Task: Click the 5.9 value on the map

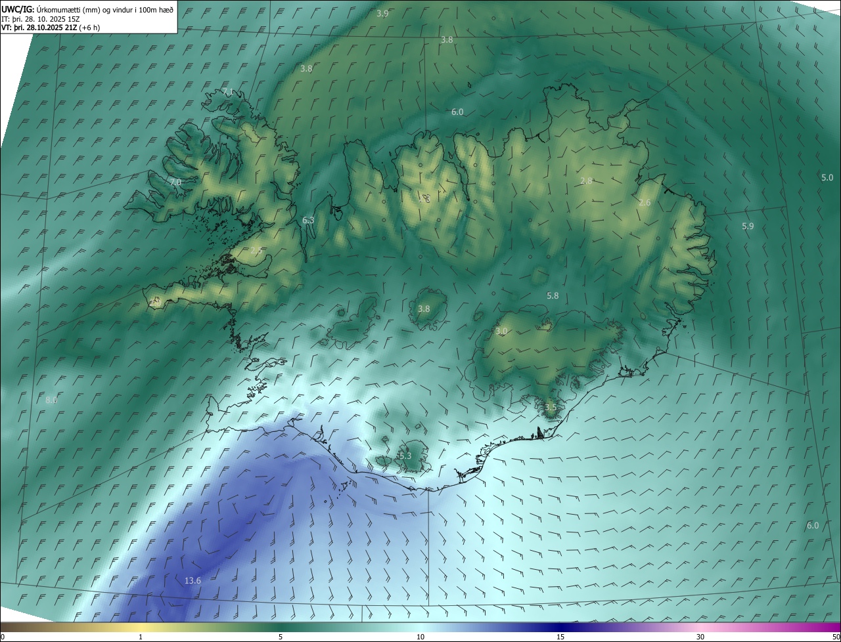Action: point(748,226)
